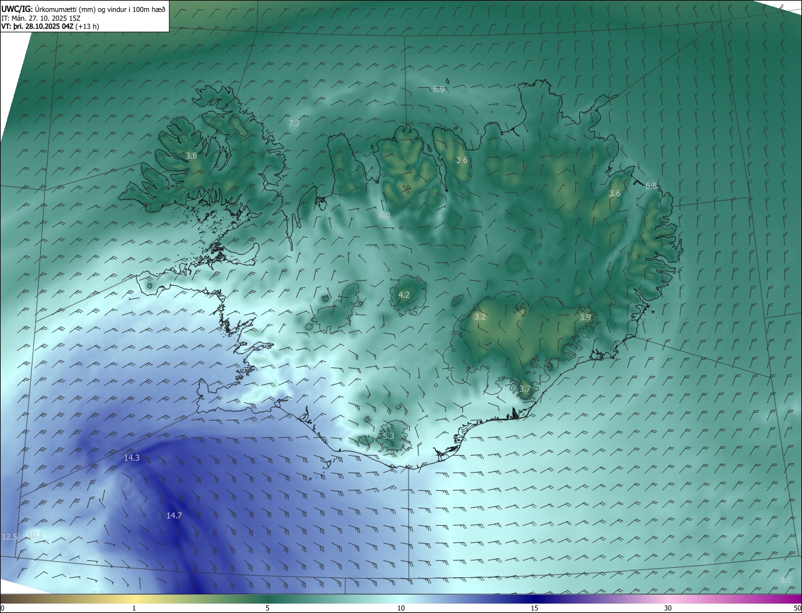The height and width of the screenshot is (613, 802).
Task: Select the VT valid time line in header
Action: [50, 26]
